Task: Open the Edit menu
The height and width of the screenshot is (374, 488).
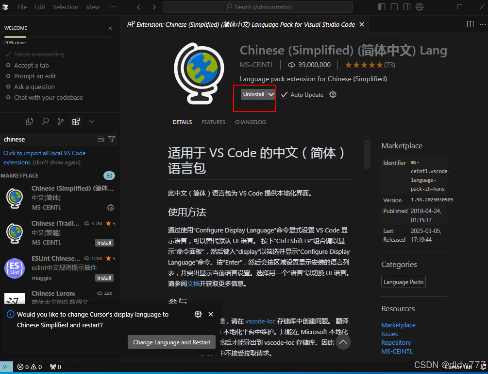Action: (x=40, y=7)
